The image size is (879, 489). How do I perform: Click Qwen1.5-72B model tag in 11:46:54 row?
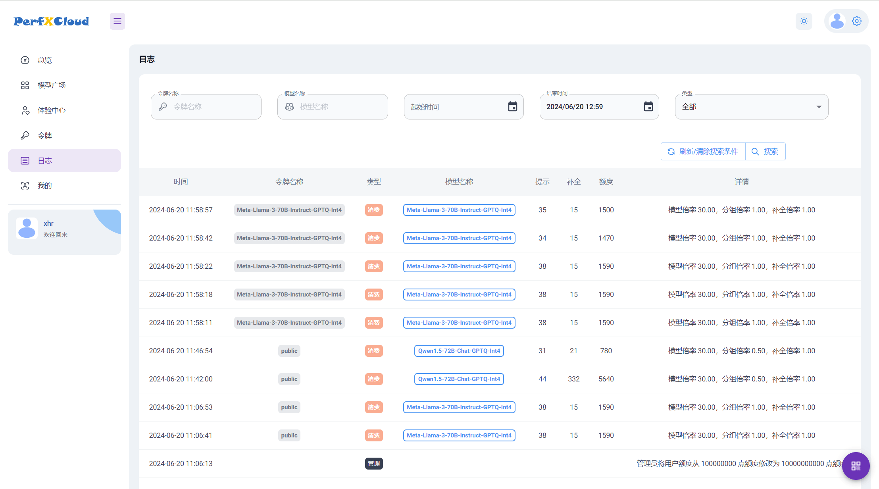[x=459, y=351]
